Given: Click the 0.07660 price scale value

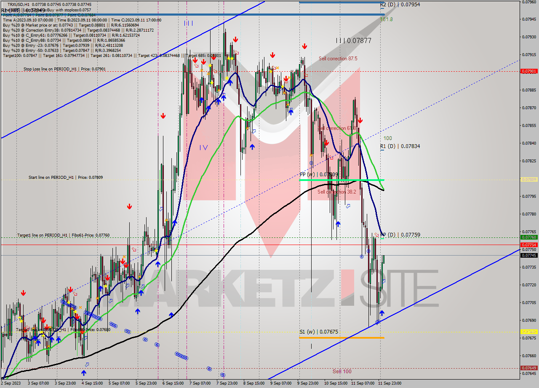Looking at the screenshot, I should pos(529,356).
